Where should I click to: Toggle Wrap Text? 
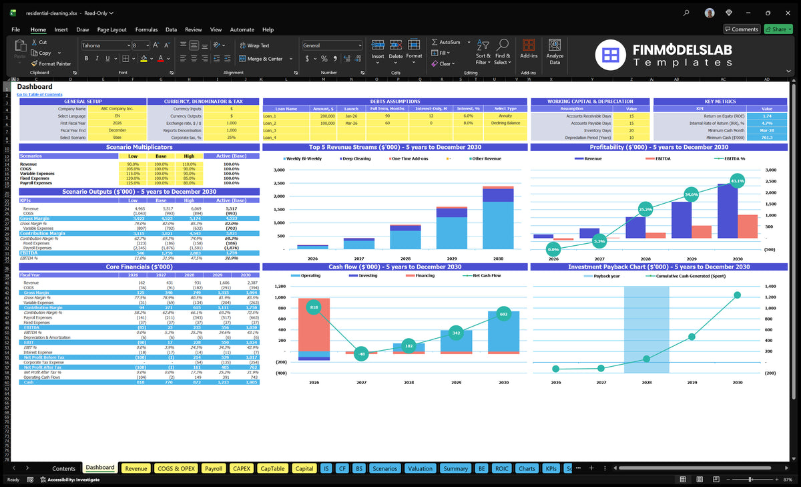pos(254,45)
